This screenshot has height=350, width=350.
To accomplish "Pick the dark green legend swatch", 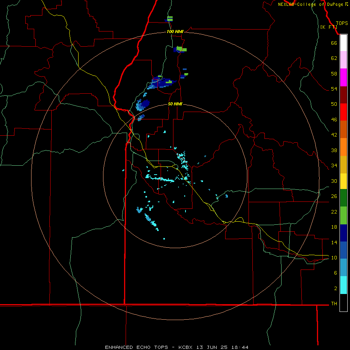I will (x=343, y=198).
